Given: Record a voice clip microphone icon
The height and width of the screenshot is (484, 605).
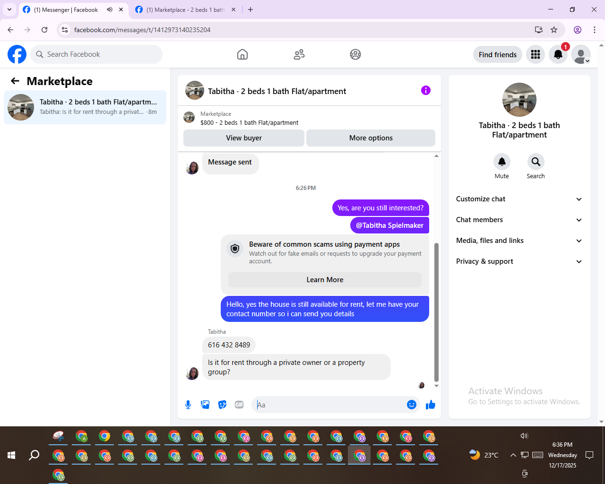Looking at the screenshot, I should (188, 405).
